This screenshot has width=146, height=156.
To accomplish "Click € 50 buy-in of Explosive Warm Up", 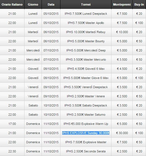I will click(x=139, y=124).
